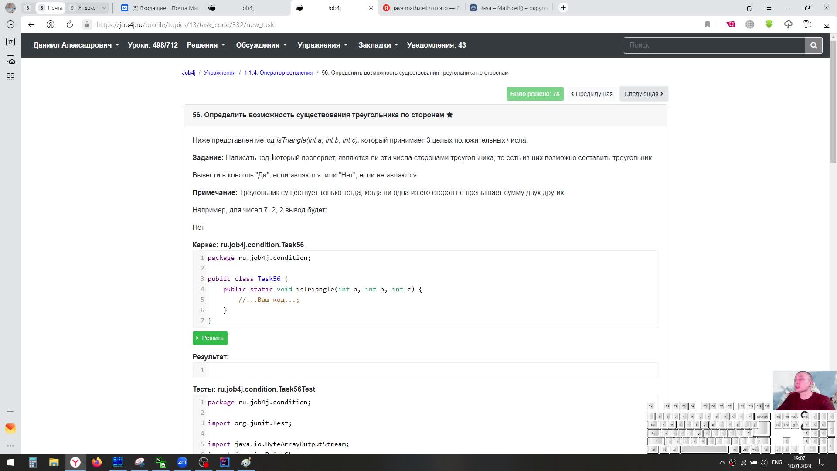The width and height of the screenshot is (837, 471).
Task: Click inside the Поиск search field
Action: pyautogui.click(x=715, y=45)
